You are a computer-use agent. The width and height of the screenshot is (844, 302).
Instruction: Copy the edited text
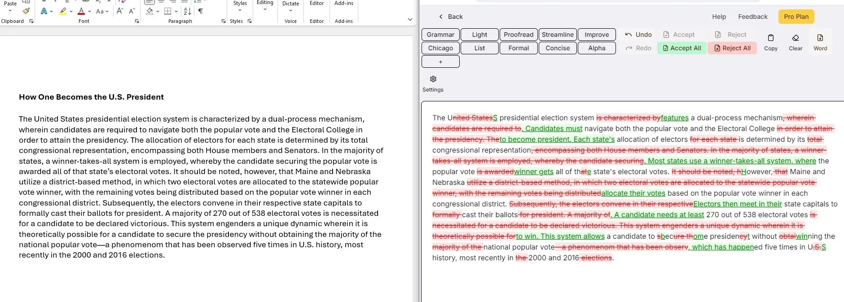coord(771,42)
